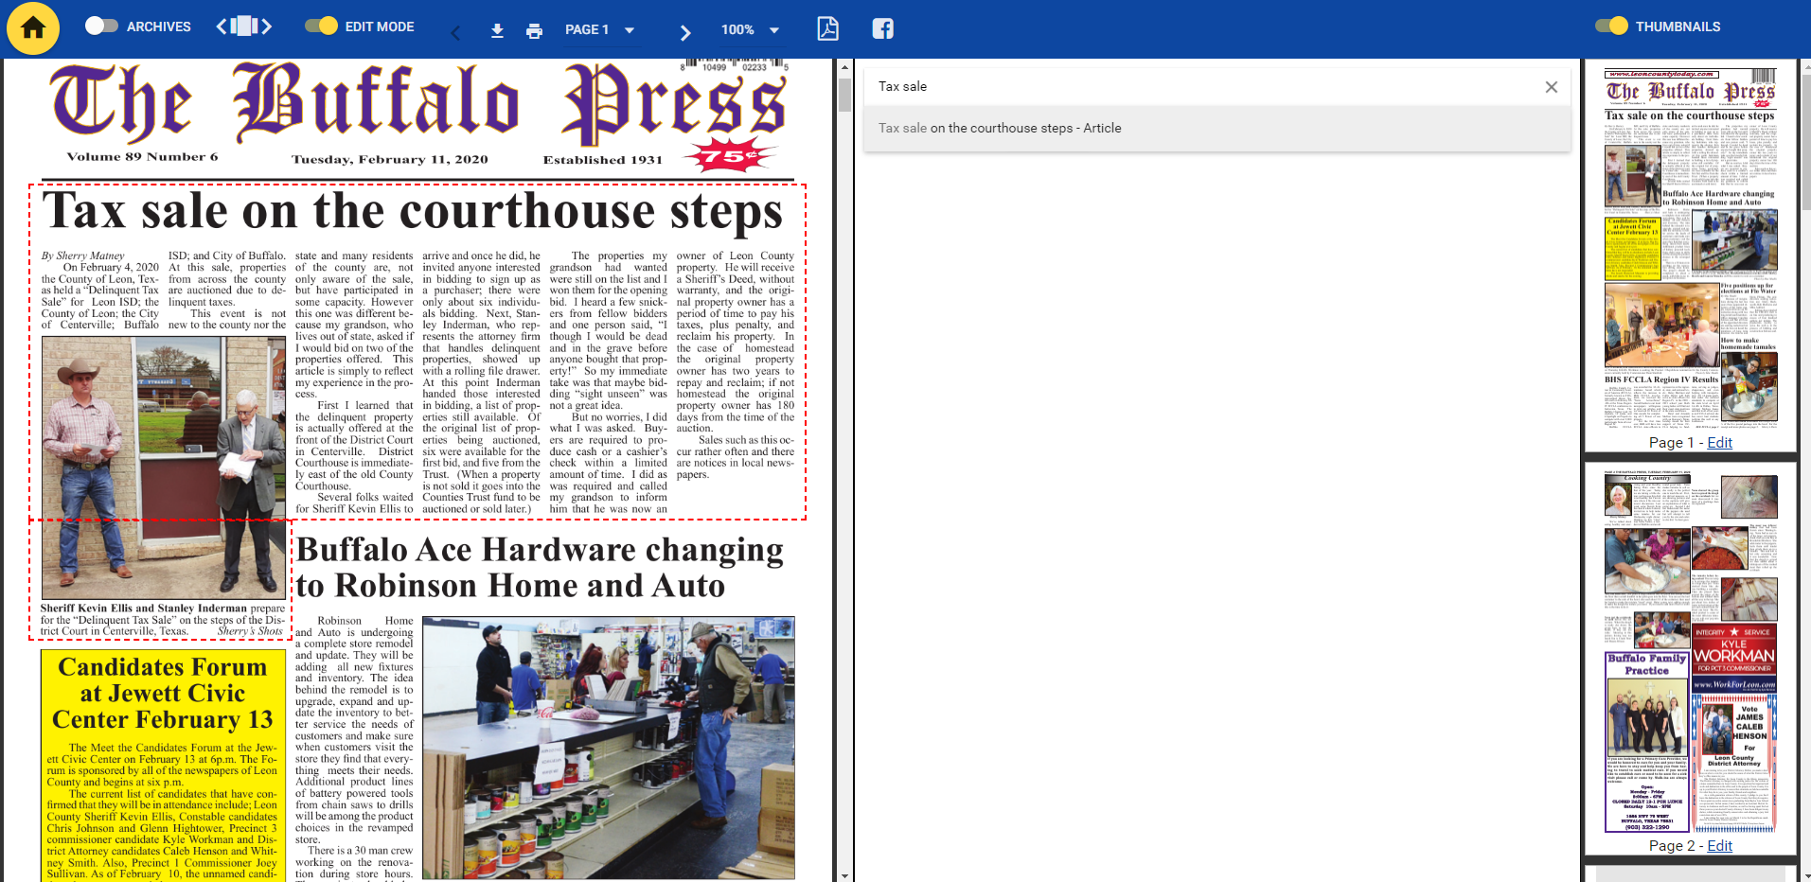Viewport: 1811px width, 882px height.
Task: Open the PDF export icon
Action: pyautogui.click(x=827, y=28)
